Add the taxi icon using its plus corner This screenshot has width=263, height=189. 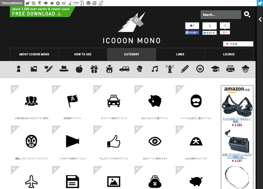coord(96,88)
